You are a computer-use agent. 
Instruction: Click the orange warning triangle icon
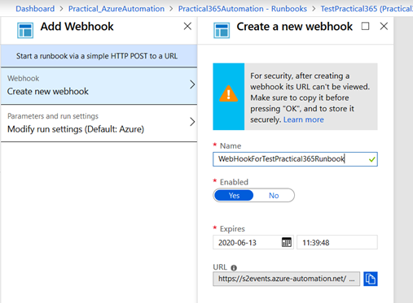point(229,93)
